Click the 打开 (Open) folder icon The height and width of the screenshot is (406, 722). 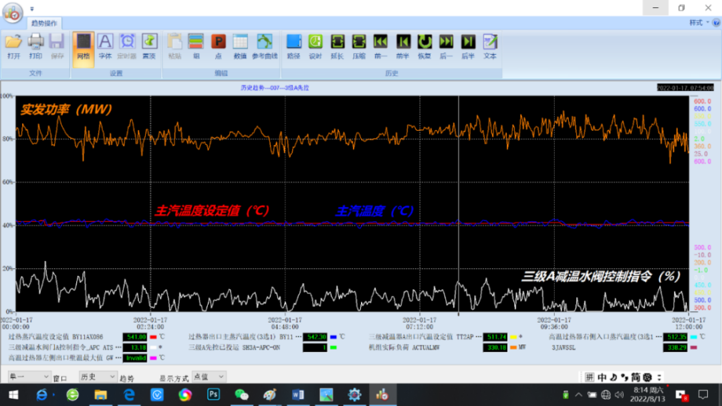tap(13, 45)
